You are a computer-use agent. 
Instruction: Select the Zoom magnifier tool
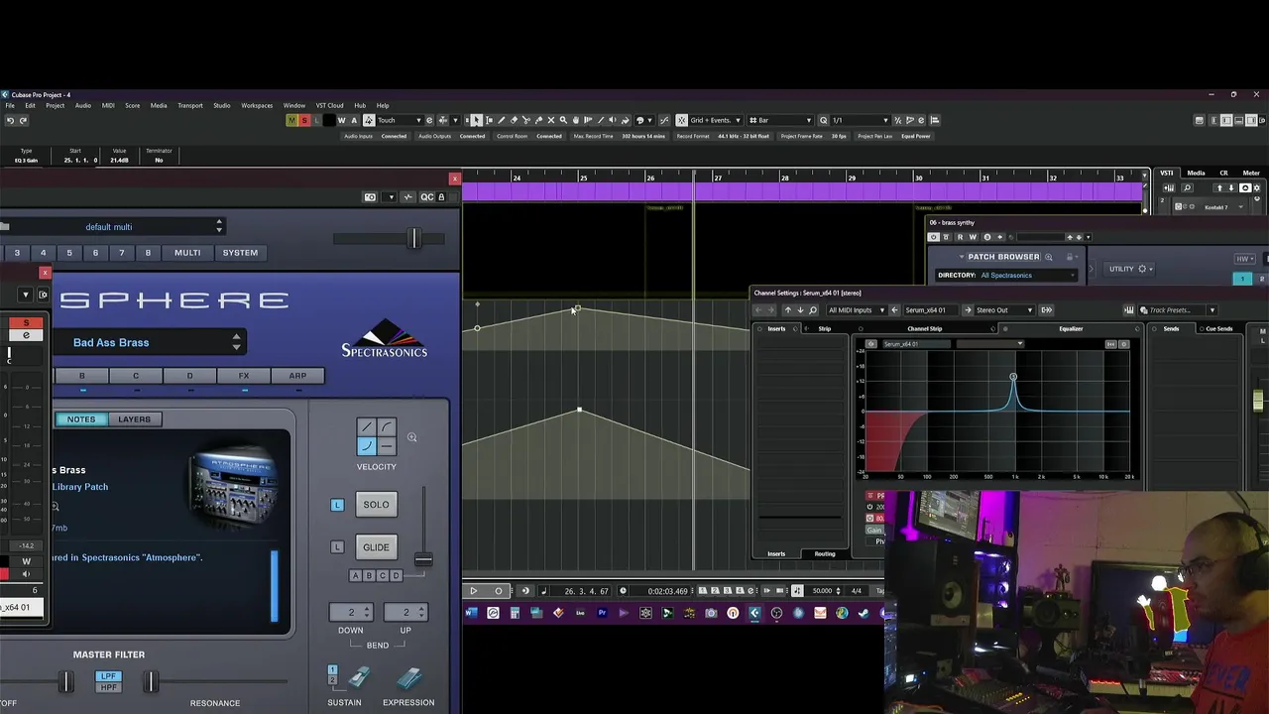click(563, 120)
